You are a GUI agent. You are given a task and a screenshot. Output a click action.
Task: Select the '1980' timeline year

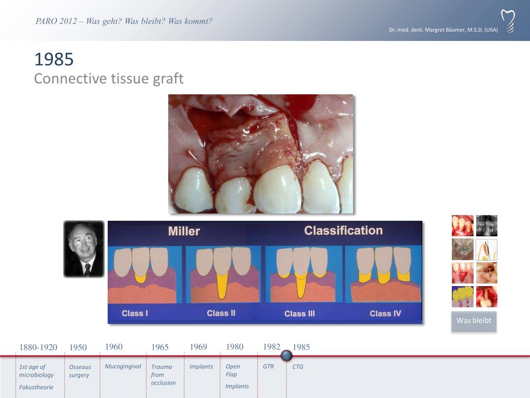tap(234, 347)
